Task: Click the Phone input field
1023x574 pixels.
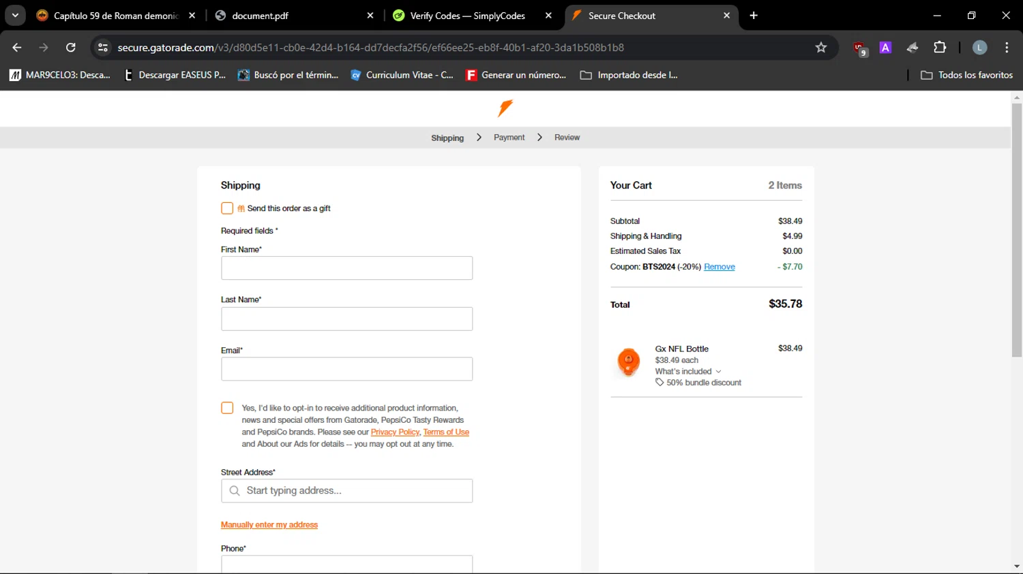Action: coord(346,564)
